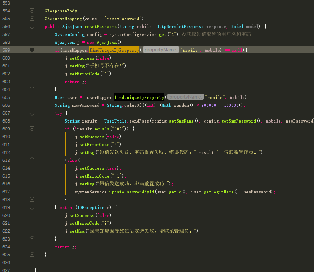Screen dimensions: 314x272
Task: Click the fold end marker at line 618
Action: 32,200
